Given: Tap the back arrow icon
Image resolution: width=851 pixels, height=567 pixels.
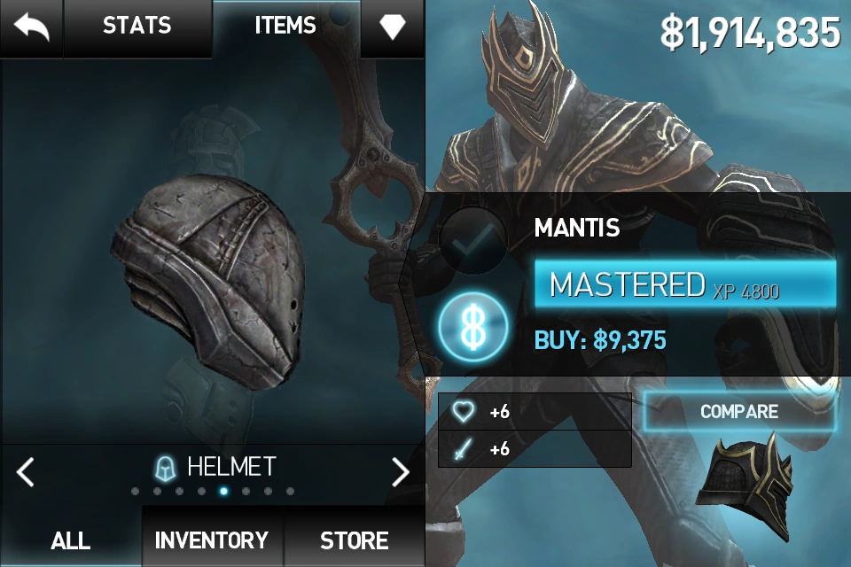Looking at the screenshot, I should [32, 27].
